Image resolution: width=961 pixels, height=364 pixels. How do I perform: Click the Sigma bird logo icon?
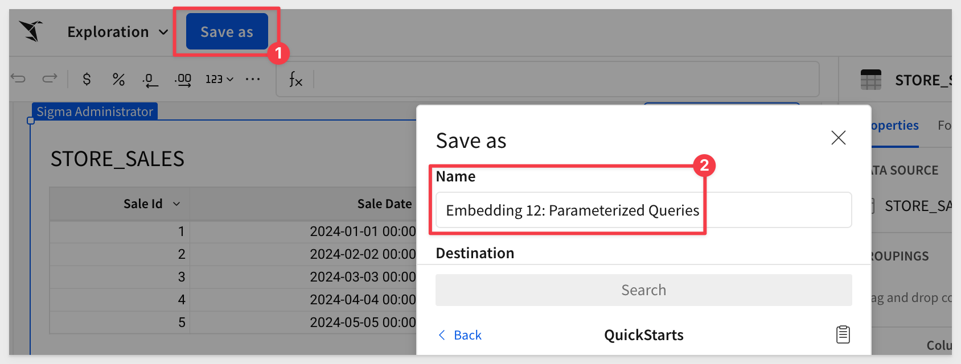31,31
